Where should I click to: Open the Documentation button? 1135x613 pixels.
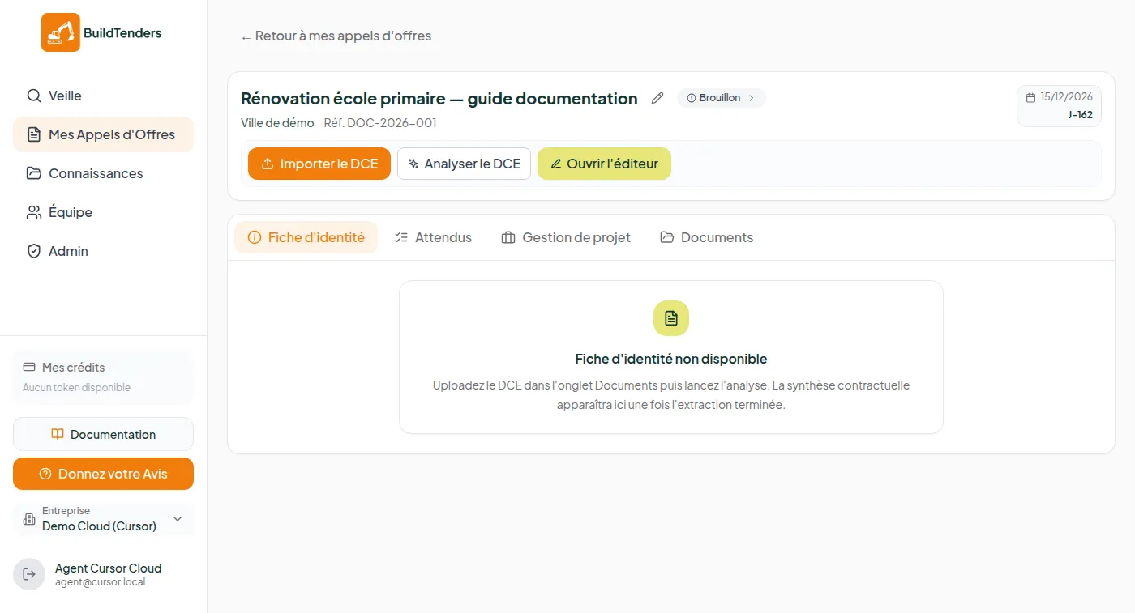click(103, 434)
